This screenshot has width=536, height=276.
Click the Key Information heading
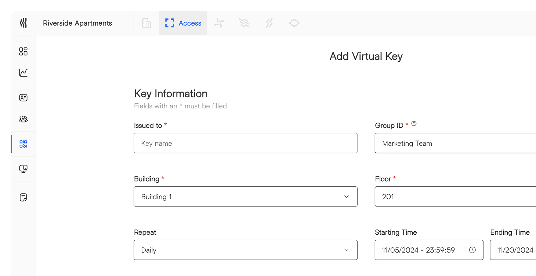click(171, 94)
